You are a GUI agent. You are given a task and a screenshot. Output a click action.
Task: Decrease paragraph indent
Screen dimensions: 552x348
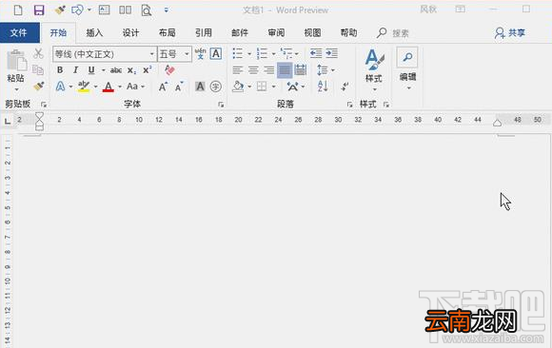click(316, 53)
